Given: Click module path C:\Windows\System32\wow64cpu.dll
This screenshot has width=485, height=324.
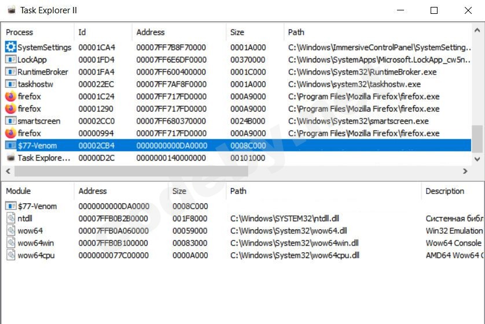Looking at the screenshot, I should coord(295,255).
